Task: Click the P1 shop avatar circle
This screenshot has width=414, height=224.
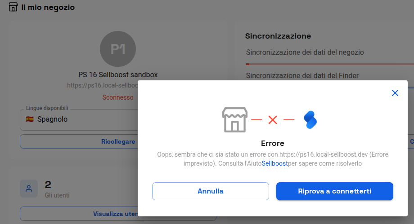Action: point(118,49)
